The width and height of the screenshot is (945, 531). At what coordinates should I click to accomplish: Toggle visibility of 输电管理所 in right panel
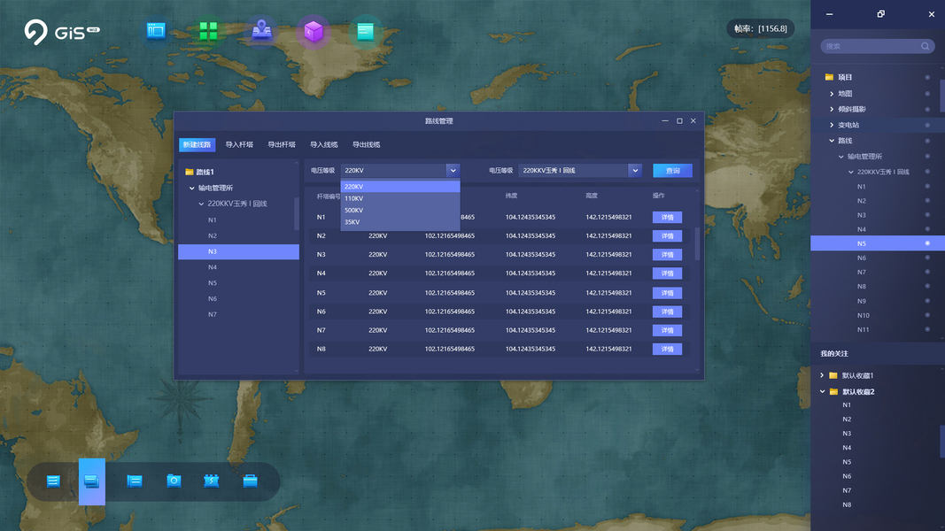pos(927,157)
